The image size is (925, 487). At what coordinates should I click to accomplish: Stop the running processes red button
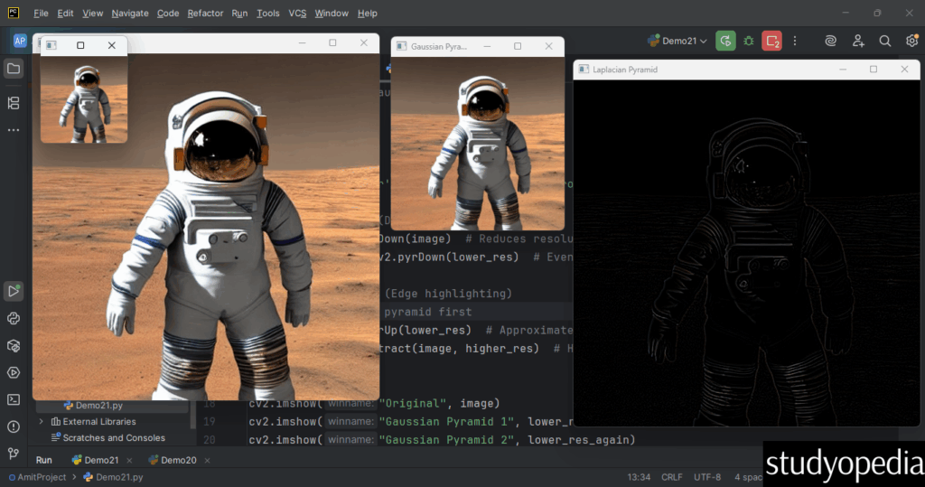coord(771,41)
